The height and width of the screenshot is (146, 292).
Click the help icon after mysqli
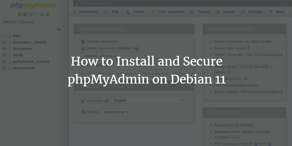pyautogui.click(x=256, y=144)
